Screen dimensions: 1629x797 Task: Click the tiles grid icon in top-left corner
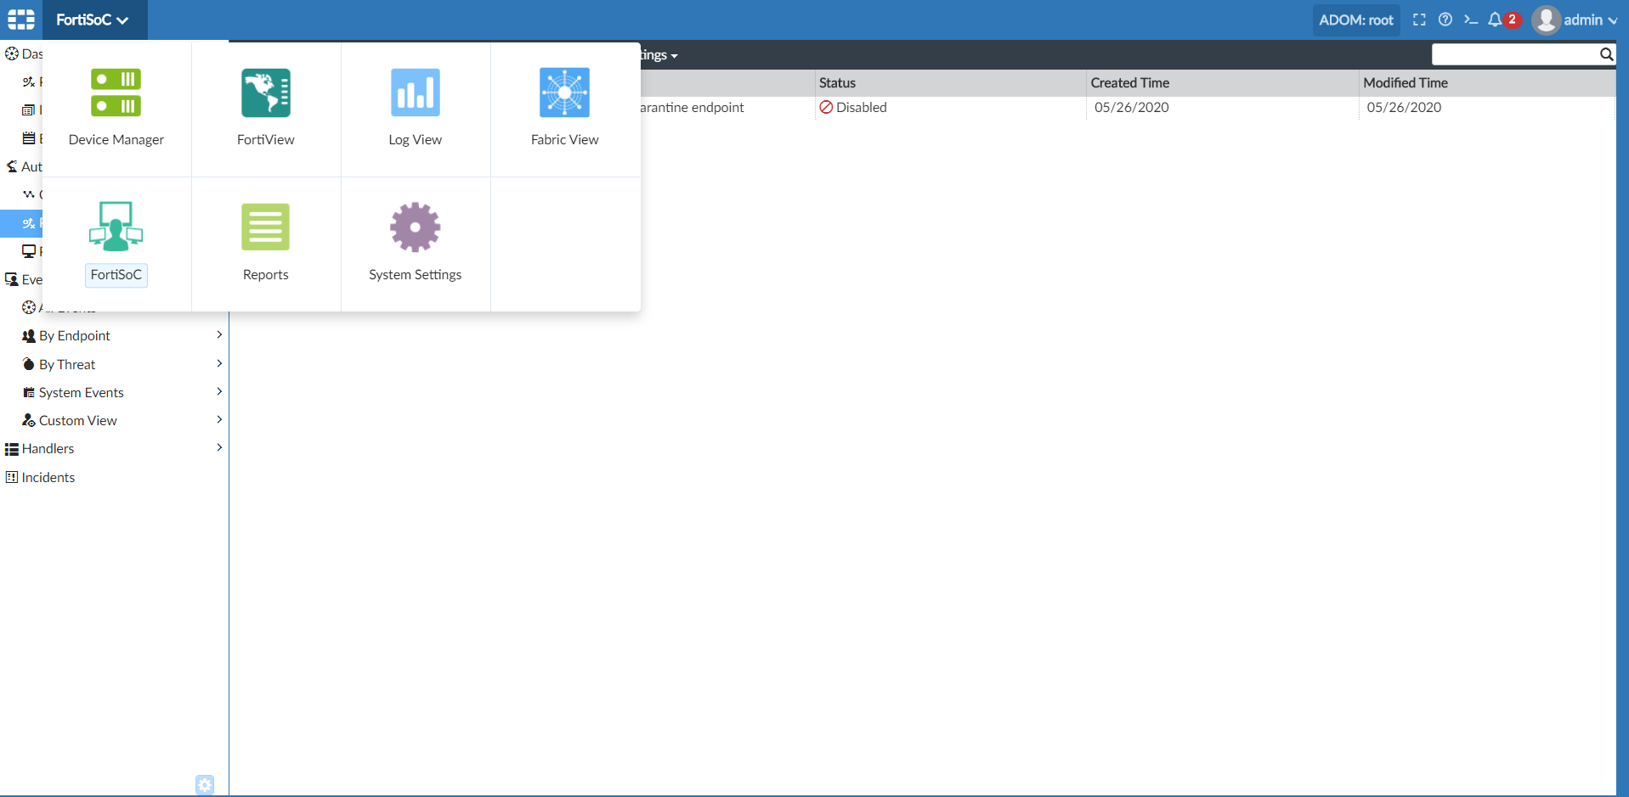pyautogui.click(x=20, y=19)
